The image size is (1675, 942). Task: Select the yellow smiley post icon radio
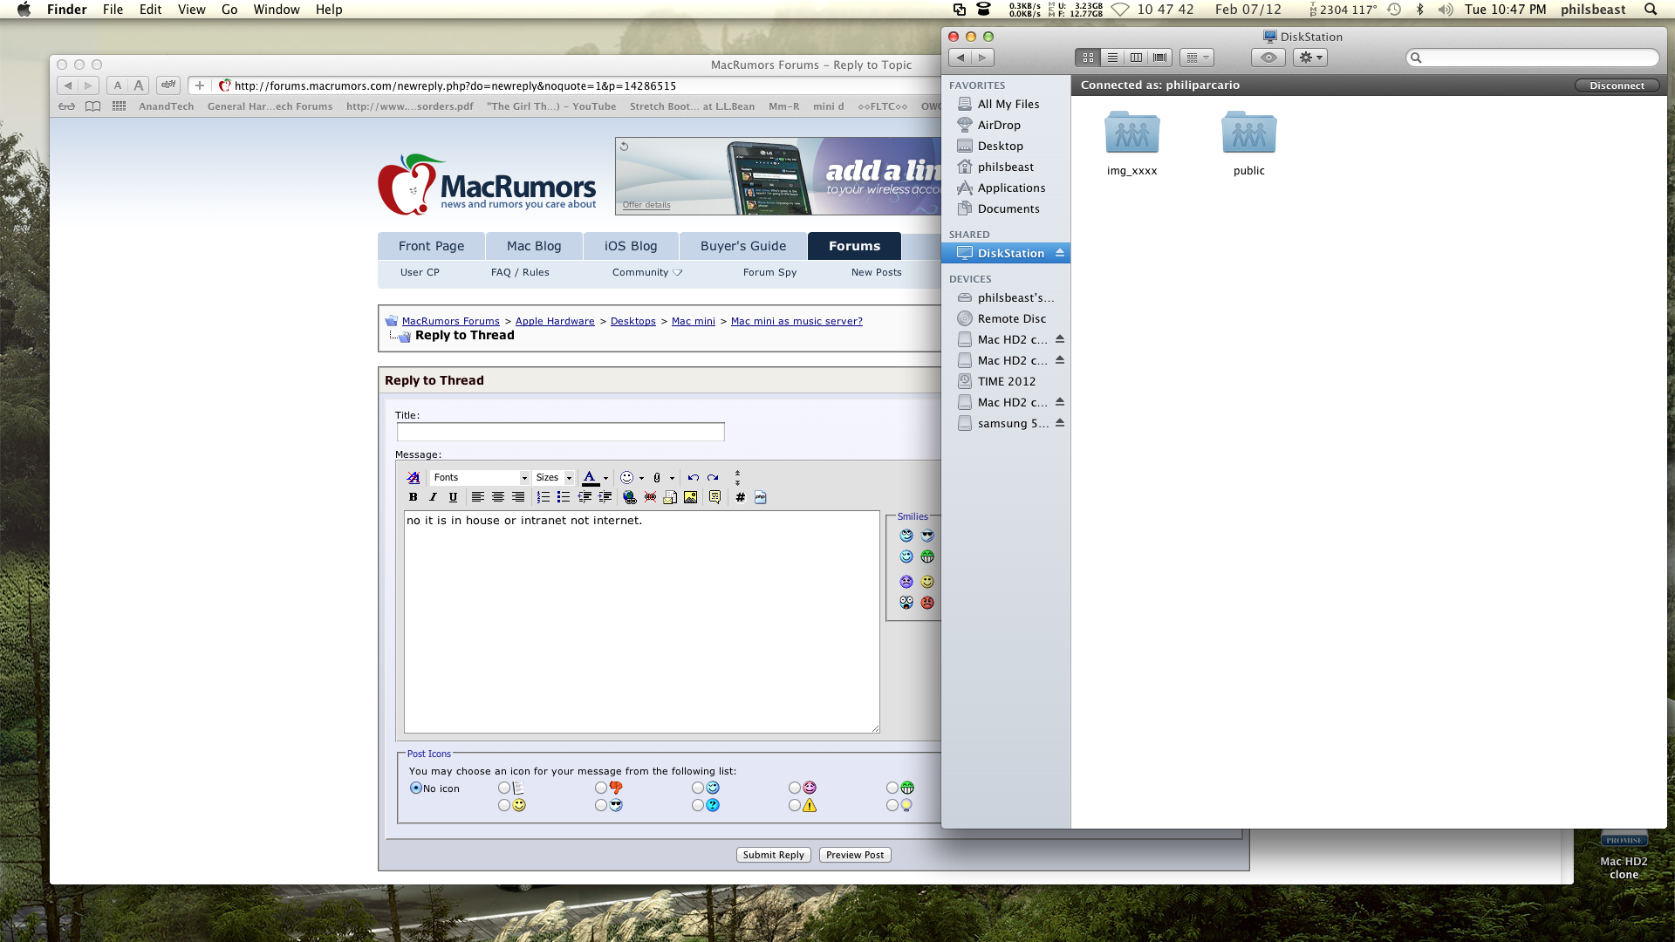point(504,805)
